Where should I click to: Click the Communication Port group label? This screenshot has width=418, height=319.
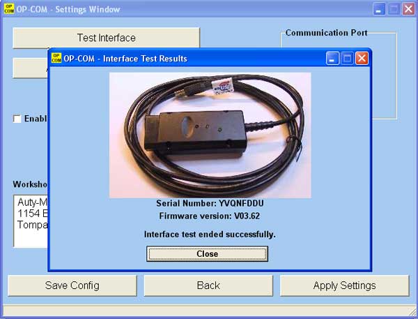pyautogui.click(x=326, y=33)
